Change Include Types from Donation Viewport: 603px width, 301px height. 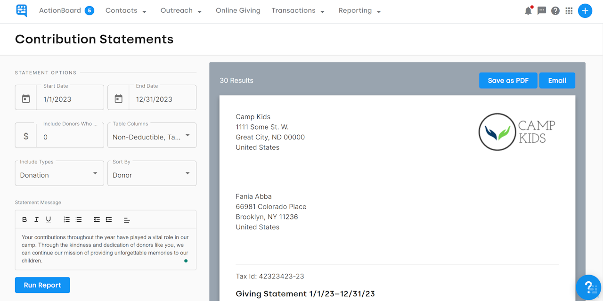tap(59, 175)
